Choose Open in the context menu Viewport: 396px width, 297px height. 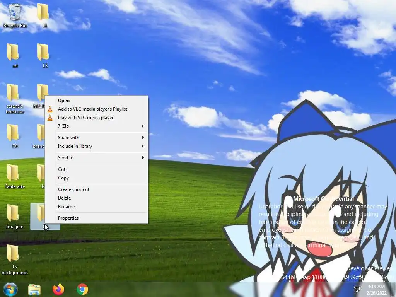(x=96, y=101)
